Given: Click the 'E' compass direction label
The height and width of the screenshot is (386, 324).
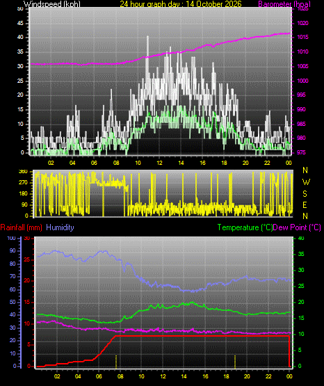Looking at the screenshot, I should [x=305, y=204].
